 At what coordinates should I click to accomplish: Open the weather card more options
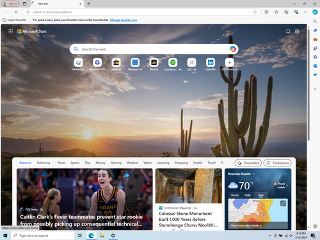[285, 174]
